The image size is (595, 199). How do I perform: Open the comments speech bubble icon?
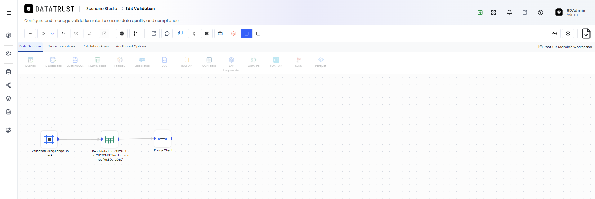pyautogui.click(x=167, y=34)
